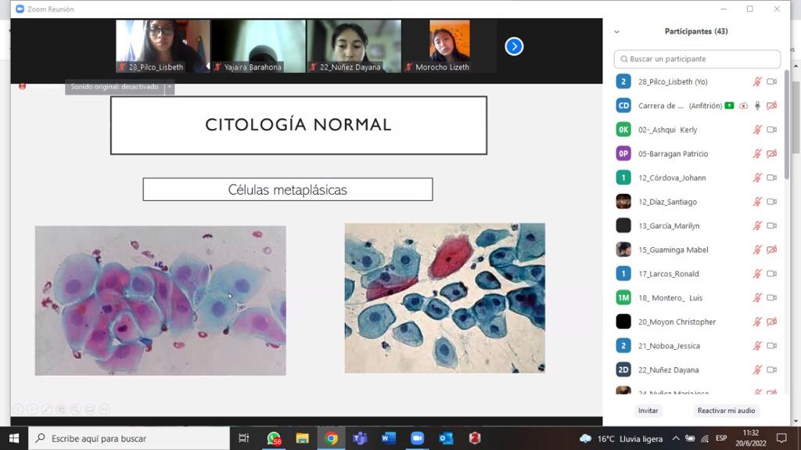Click camera-off icon for 05-Barragan Patricio

(x=771, y=153)
